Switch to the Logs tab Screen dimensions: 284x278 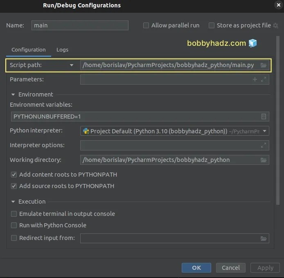pos(62,50)
